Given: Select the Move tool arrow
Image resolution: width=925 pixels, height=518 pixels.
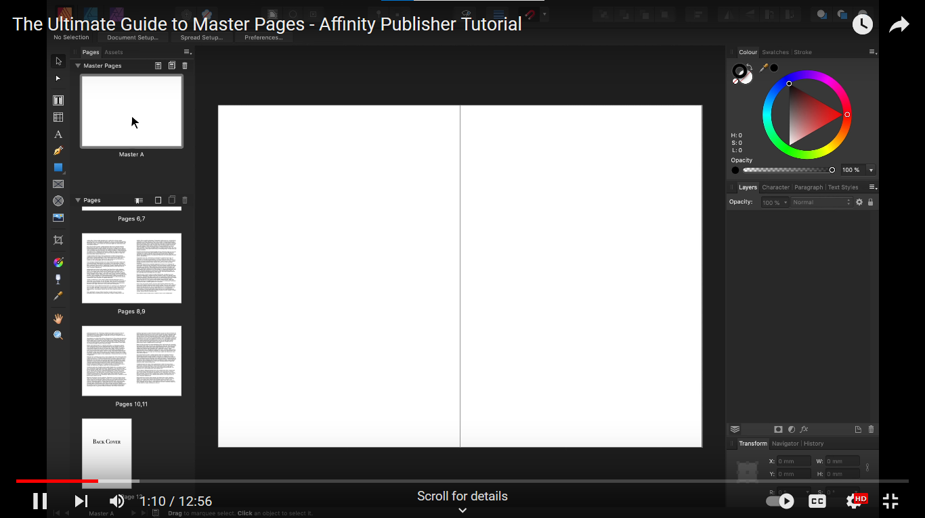Looking at the screenshot, I should click(58, 61).
